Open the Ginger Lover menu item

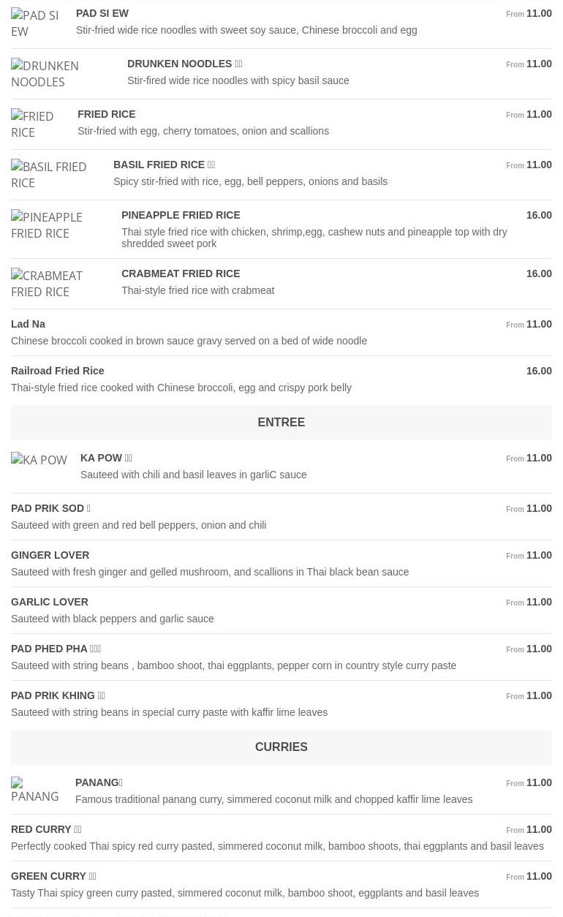[x=50, y=555]
